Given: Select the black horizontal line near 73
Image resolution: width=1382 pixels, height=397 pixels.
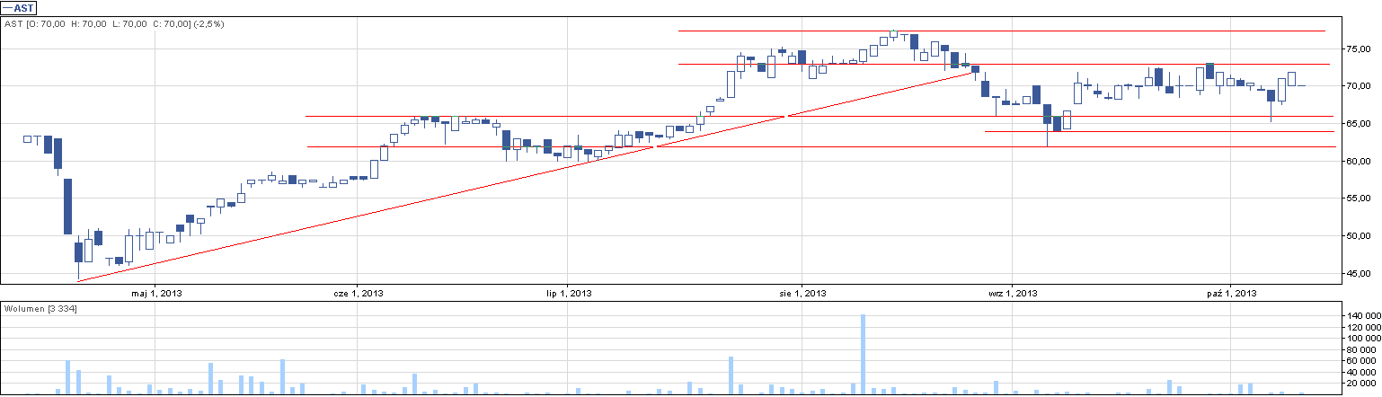Looking at the screenshot, I should pyautogui.click(x=1002, y=64).
